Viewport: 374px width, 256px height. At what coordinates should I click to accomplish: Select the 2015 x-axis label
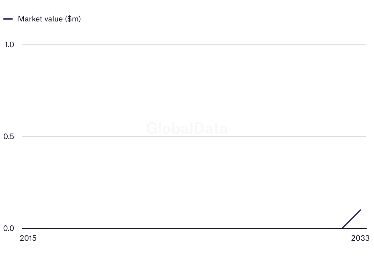pyautogui.click(x=28, y=238)
